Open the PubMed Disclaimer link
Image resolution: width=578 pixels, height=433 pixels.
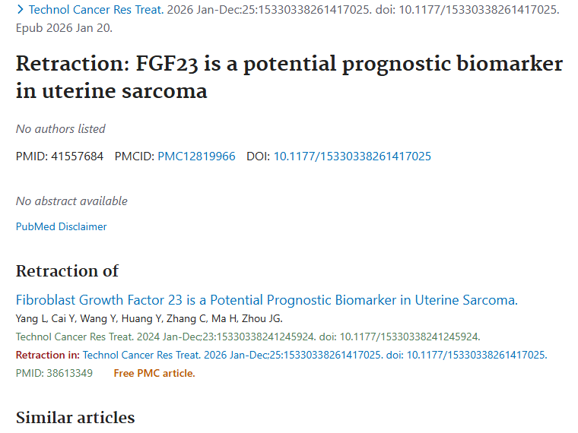coord(62,226)
